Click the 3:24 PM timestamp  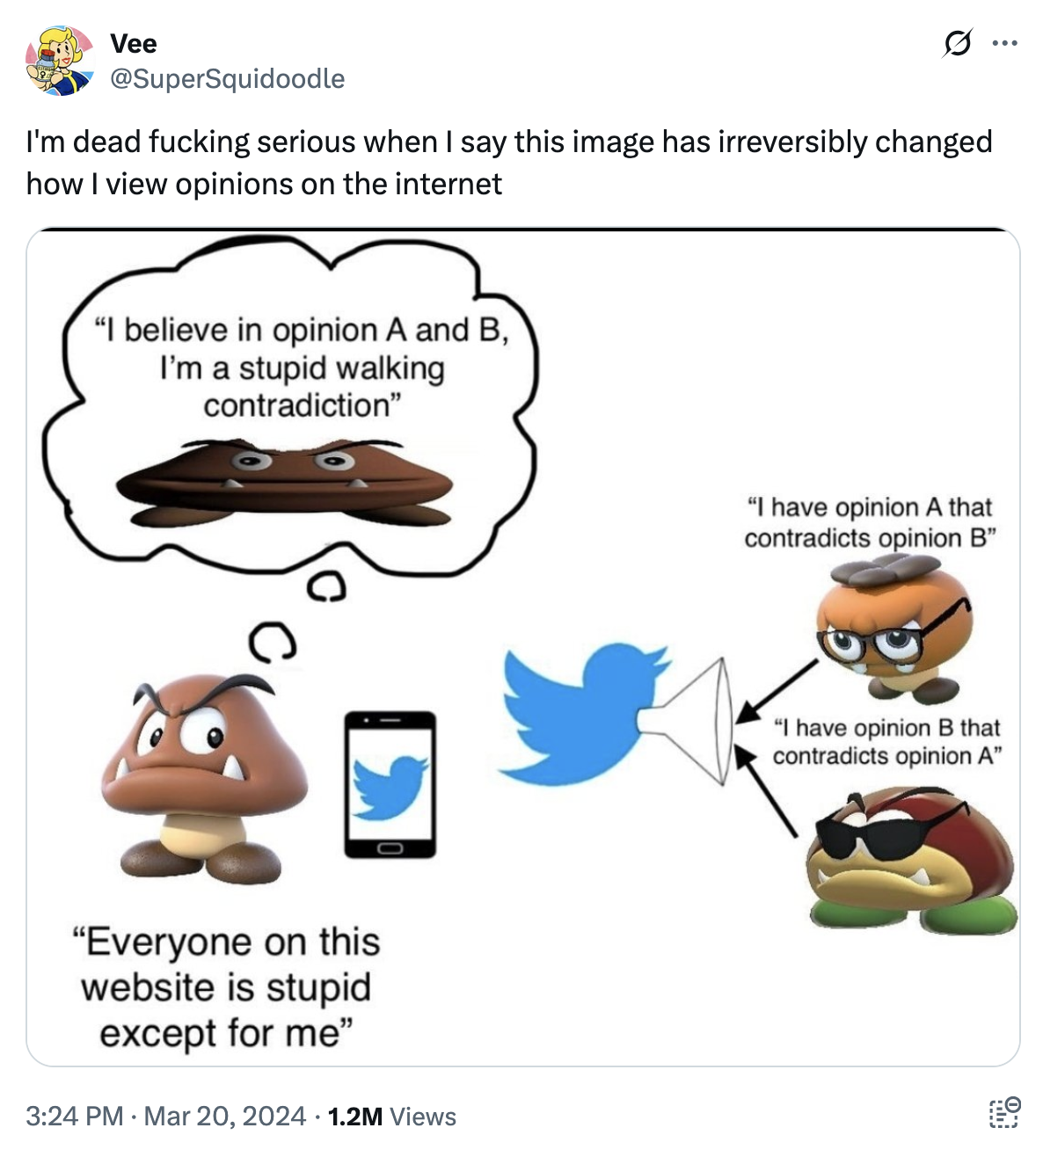tap(74, 1117)
